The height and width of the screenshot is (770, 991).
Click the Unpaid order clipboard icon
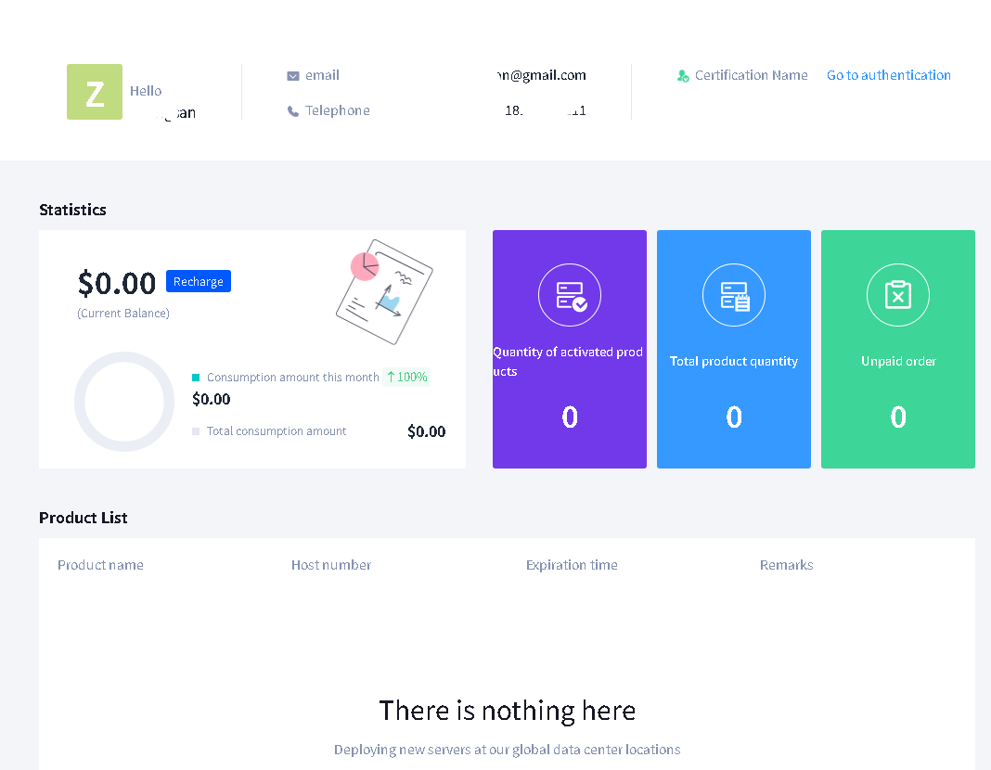click(x=898, y=295)
